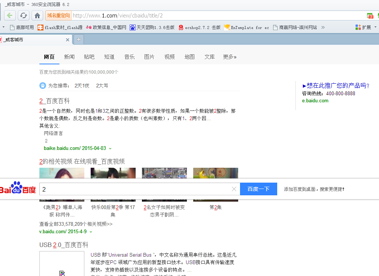Switch to the 音乐 tab
Screen dimensions: 379x276
coord(129,57)
